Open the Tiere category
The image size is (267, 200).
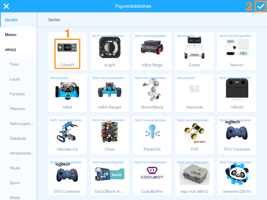[14, 64]
